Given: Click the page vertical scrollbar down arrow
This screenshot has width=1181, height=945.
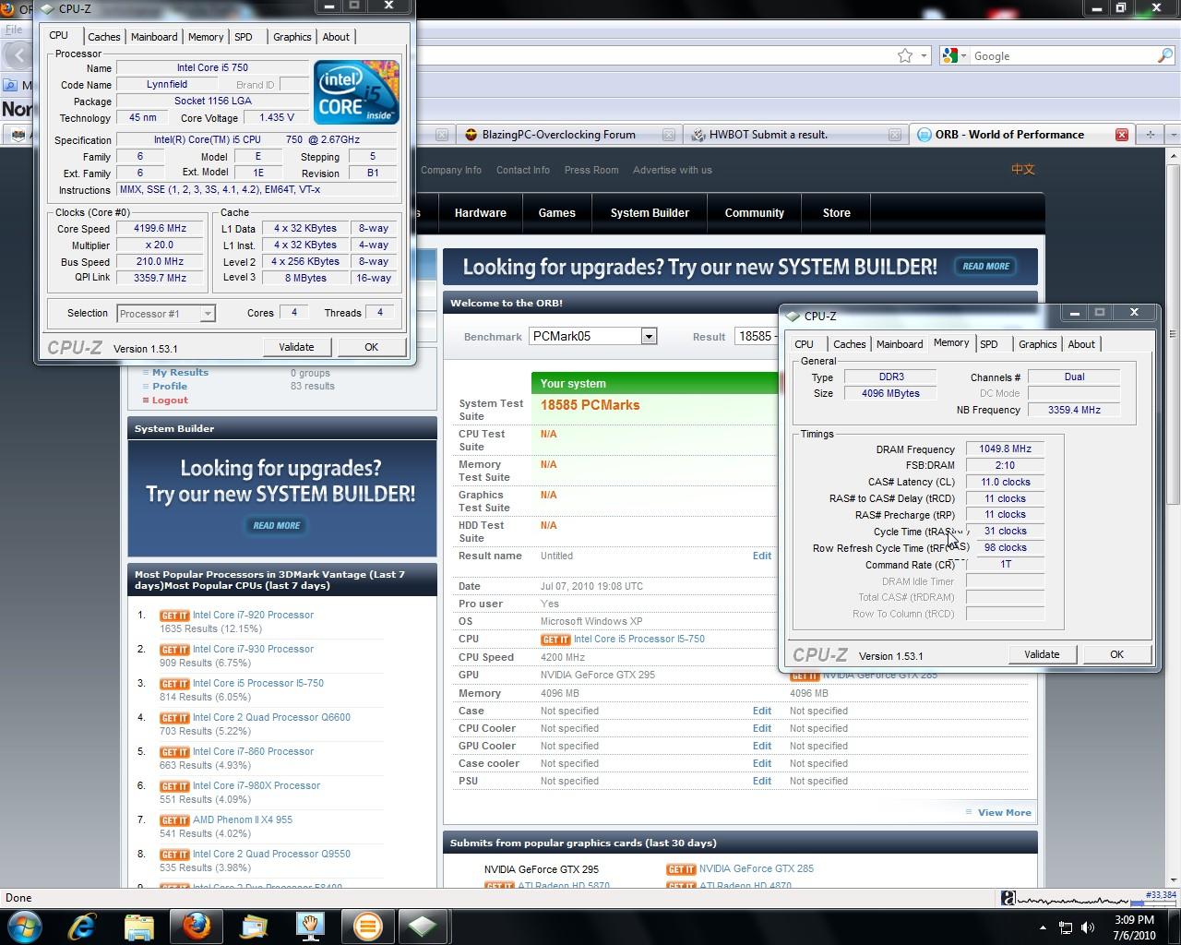Looking at the screenshot, I should (1173, 879).
